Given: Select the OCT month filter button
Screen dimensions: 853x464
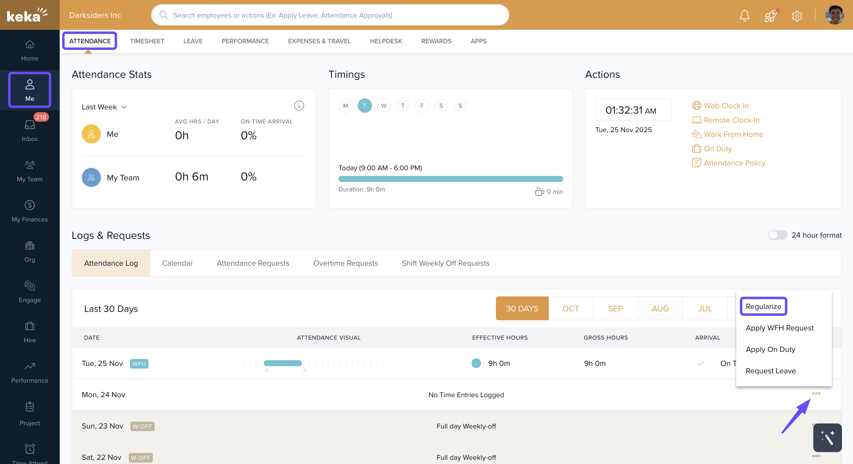Looking at the screenshot, I should (570, 308).
